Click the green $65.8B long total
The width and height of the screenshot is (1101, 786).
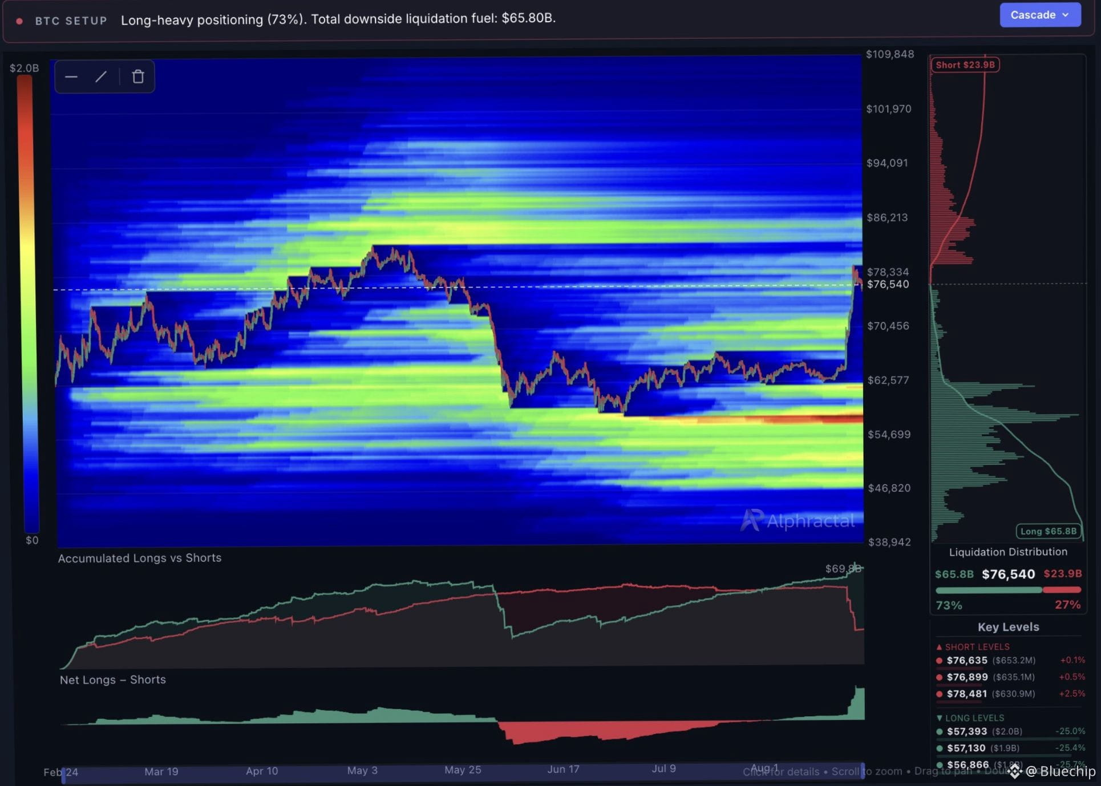pos(954,574)
